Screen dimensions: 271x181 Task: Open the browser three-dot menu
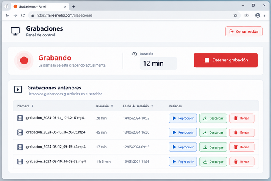265,15
